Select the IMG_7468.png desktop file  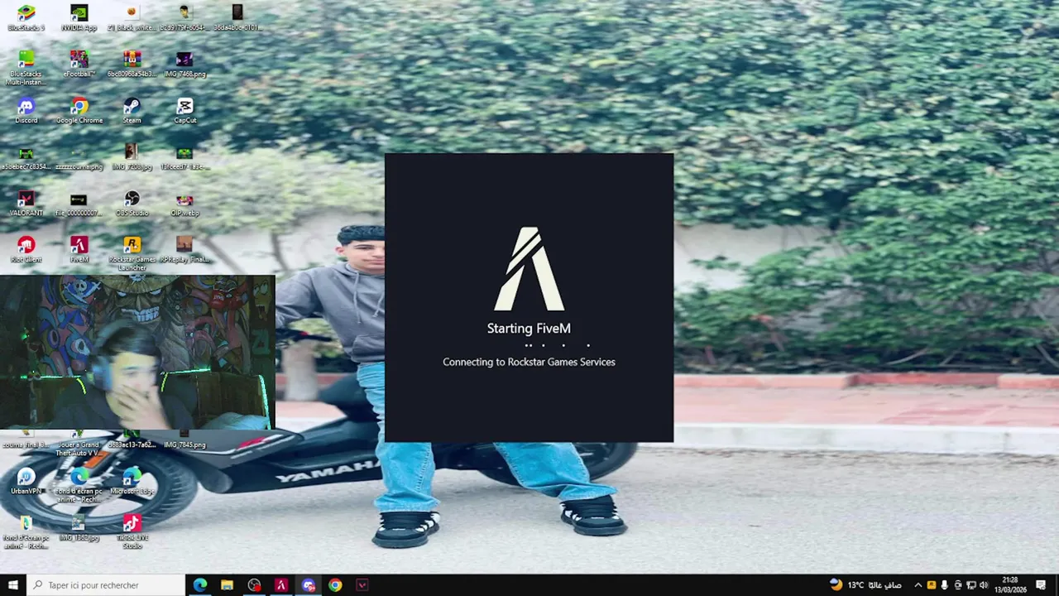[184, 64]
